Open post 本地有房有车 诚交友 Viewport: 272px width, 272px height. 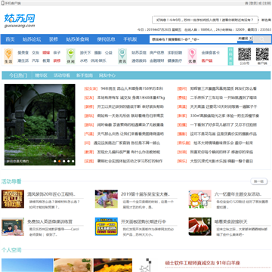click(131, 97)
